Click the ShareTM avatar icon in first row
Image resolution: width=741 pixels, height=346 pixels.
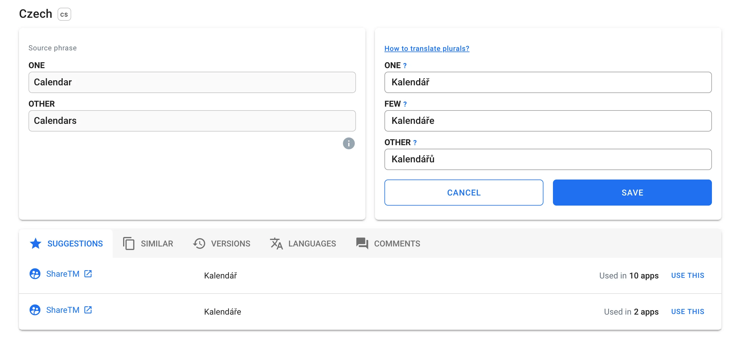click(35, 274)
